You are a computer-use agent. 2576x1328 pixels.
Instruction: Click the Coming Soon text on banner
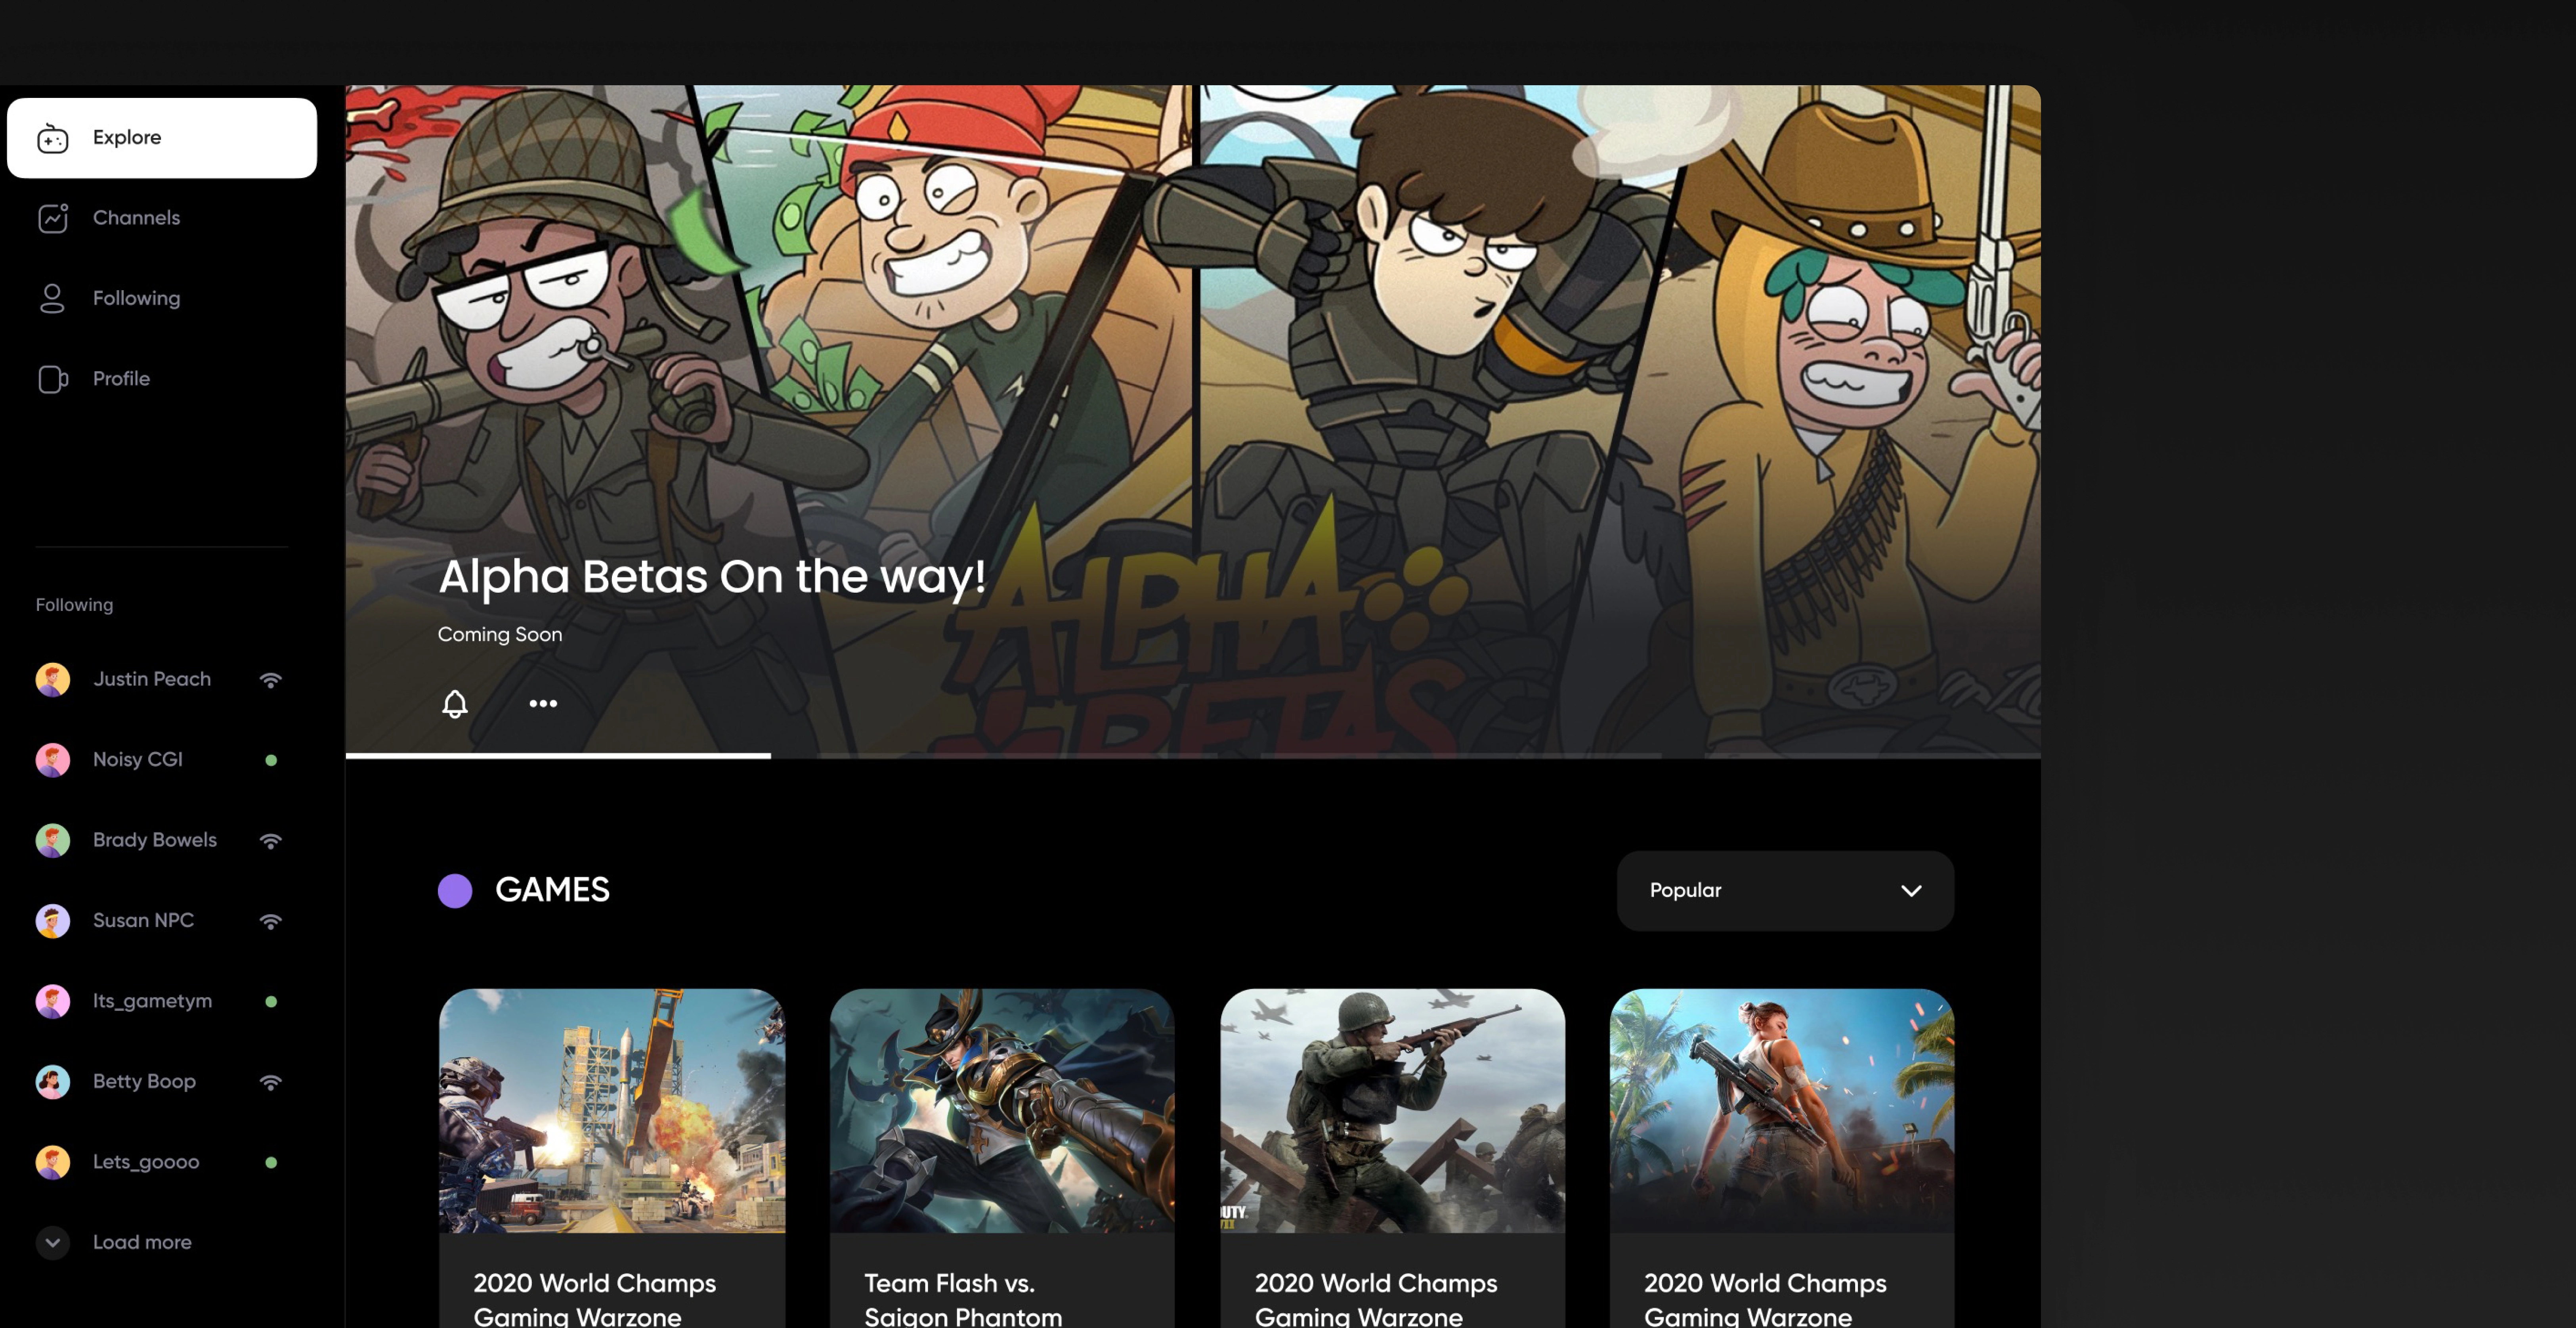[500, 635]
